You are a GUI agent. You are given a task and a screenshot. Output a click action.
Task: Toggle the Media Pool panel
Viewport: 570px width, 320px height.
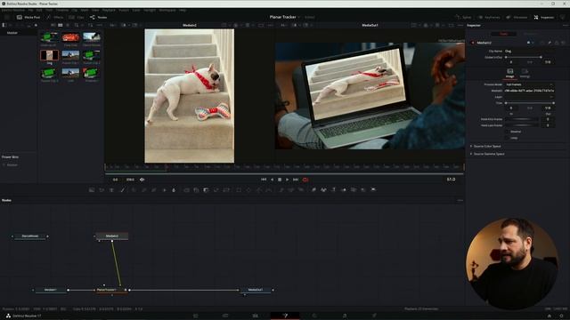pos(28,17)
